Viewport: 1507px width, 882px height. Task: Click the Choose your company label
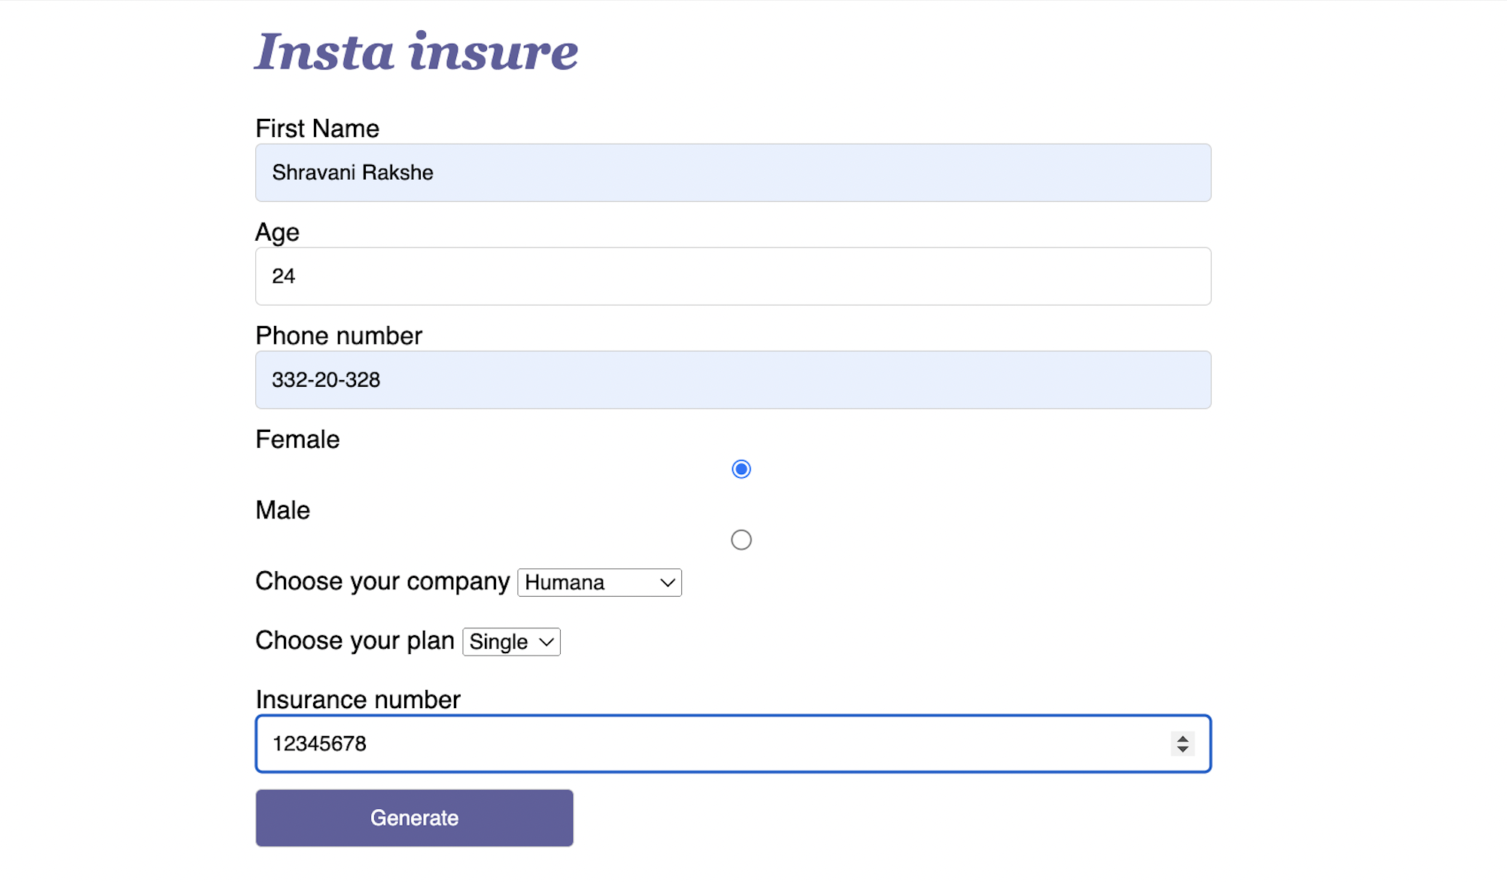coord(382,582)
